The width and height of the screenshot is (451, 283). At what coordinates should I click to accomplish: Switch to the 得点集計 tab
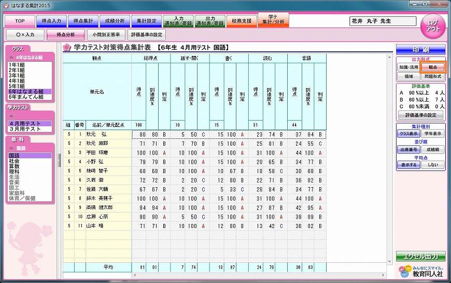[x=83, y=21]
